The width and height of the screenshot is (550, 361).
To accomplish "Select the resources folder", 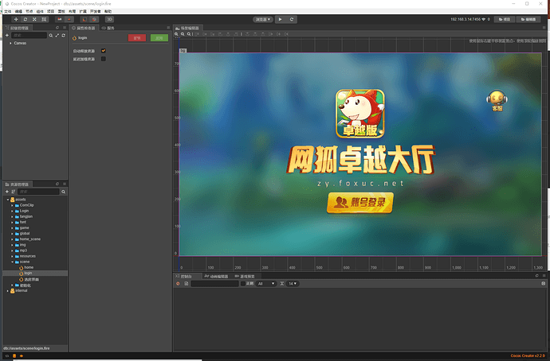I will tap(27, 256).
